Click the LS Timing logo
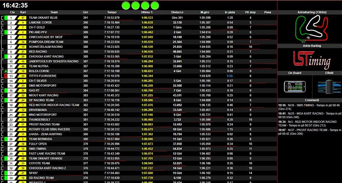The image size is (342, 183). coord(312,60)
